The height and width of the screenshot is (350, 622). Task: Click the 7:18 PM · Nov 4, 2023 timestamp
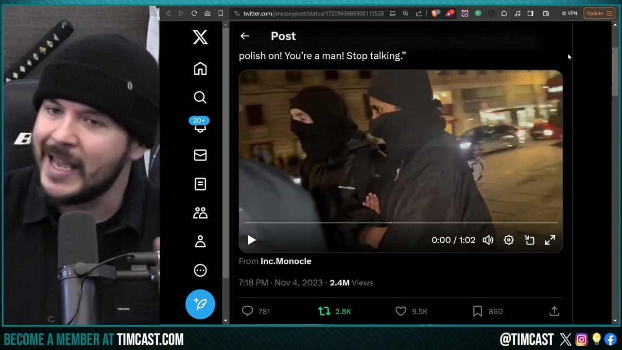tap(281, 283)
